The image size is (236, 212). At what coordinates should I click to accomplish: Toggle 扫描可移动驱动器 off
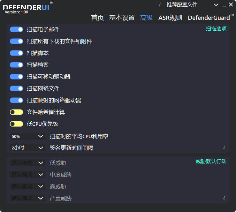(x=16, y=77)
